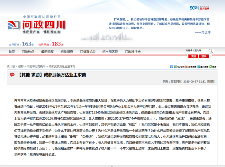Screen dimensions: 225x167
Task: Click the red 登录 button
Action: tap(204, 56)
